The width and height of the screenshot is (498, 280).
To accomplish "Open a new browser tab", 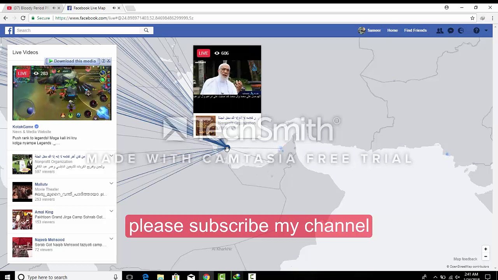I will point(130,8).
